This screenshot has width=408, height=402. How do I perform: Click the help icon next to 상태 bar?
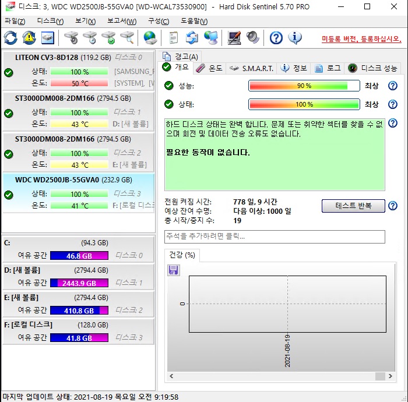393,104
